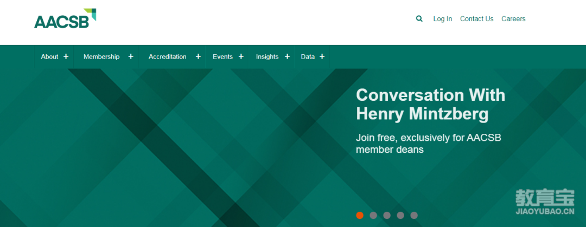This screenshot has width=586, height=227.
Task: Open the Events menu item
Action: (x=223, y=57)
